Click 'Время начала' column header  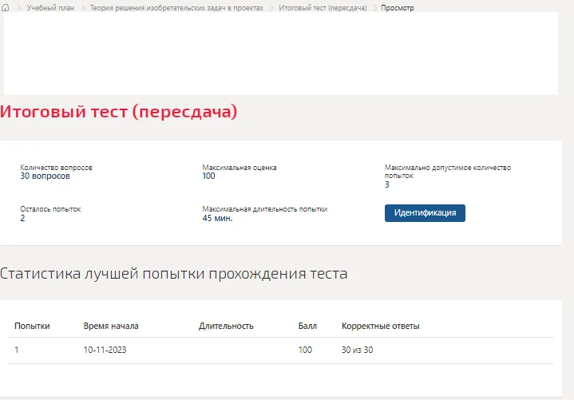[111, 326]
